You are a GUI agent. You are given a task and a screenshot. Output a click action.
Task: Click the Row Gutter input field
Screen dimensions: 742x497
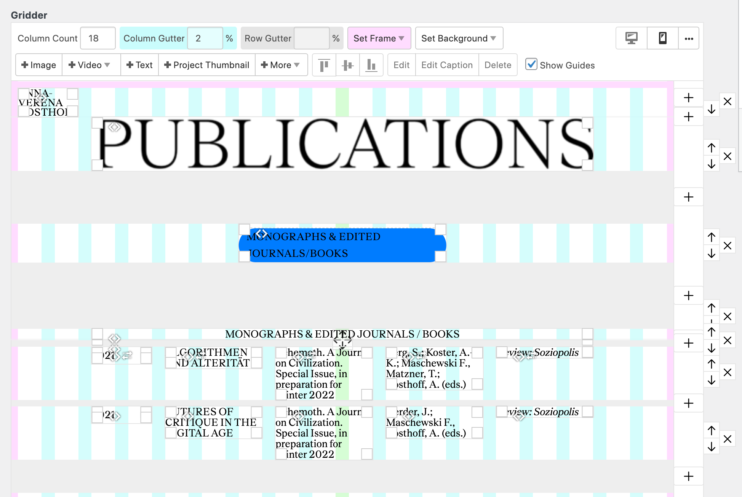311,38
